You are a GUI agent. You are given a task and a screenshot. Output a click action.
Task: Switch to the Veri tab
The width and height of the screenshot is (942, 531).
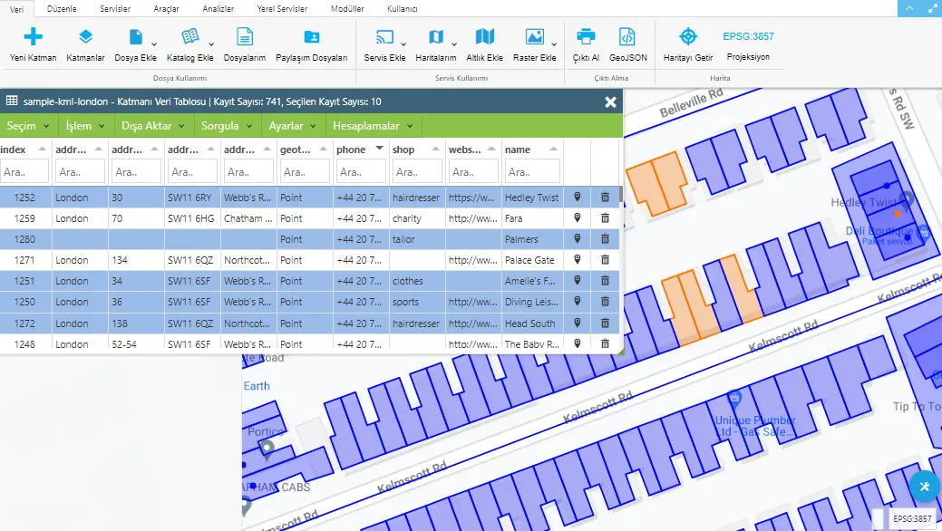pyautogui.click(x=17, y=9)
